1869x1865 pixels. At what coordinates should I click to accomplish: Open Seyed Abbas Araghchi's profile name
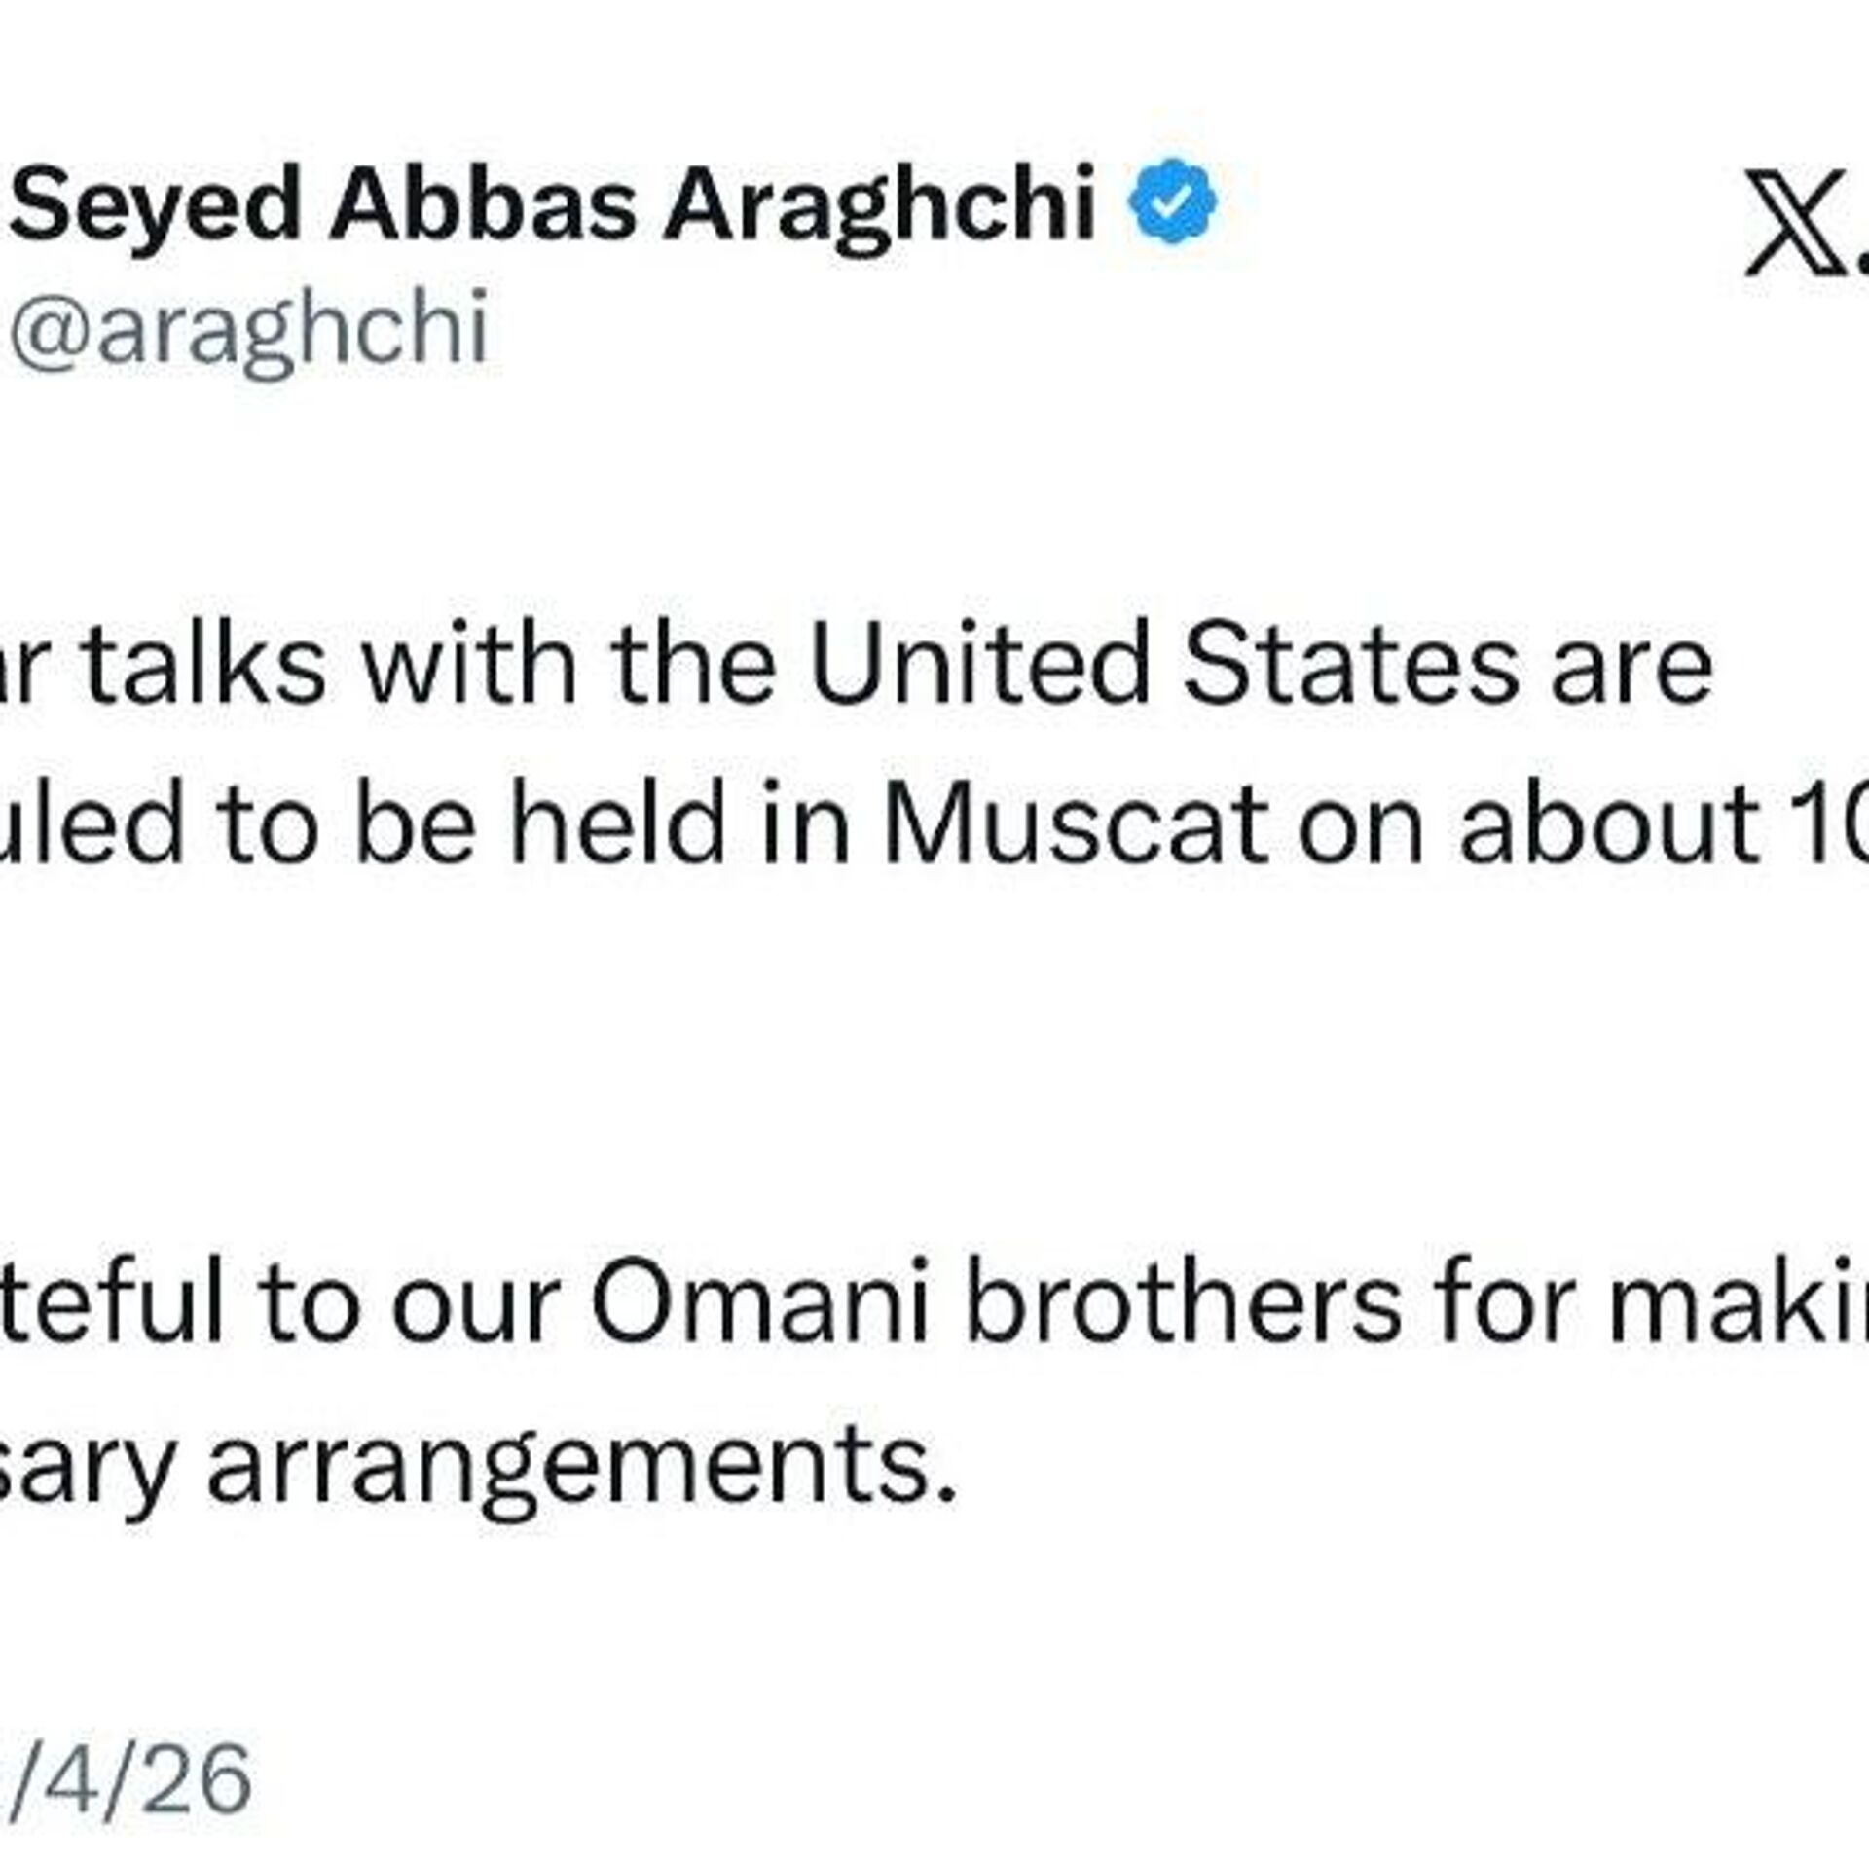(x=553, y=206)
